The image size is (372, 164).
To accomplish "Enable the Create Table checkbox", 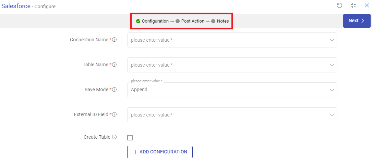I will (130, 138).
